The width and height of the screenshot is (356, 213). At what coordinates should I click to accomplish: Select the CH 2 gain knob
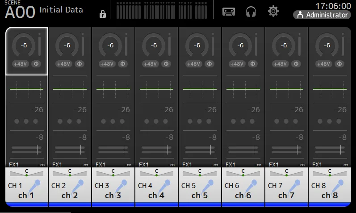coord(67,45)
